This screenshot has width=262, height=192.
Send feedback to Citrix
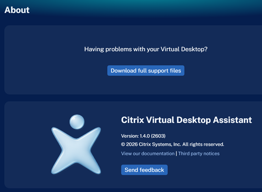coord(144,170)
